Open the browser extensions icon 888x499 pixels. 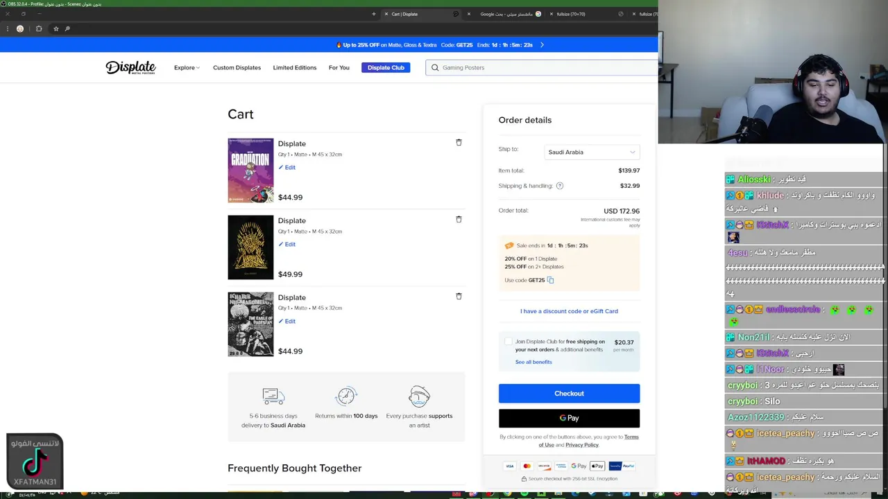coord(39,28)
